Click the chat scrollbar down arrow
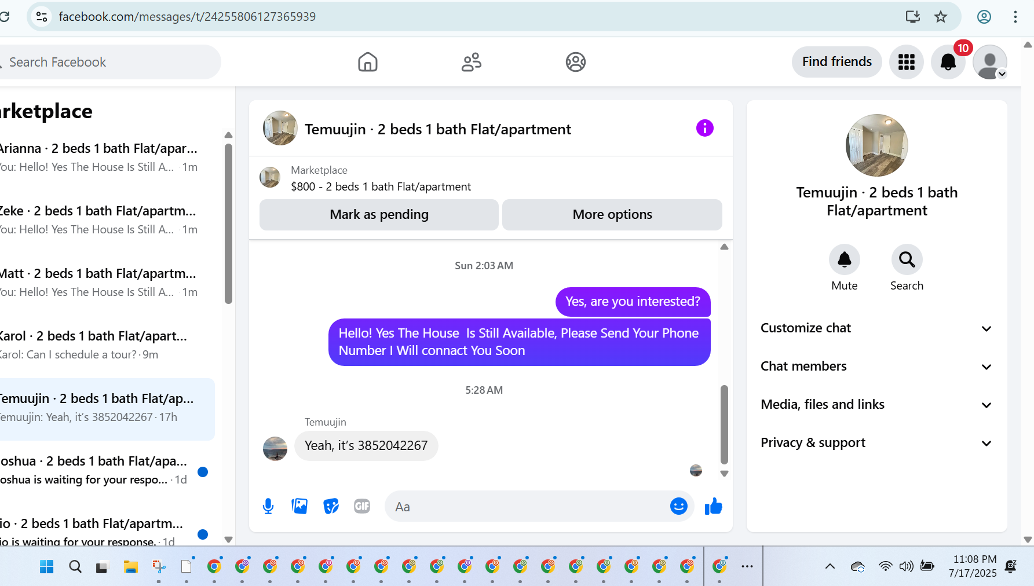Image resolution: width=1034 pixels, height=586 pixels. 724,474
